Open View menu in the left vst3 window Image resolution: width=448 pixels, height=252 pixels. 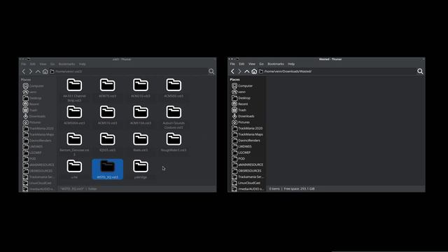[43, 64]
